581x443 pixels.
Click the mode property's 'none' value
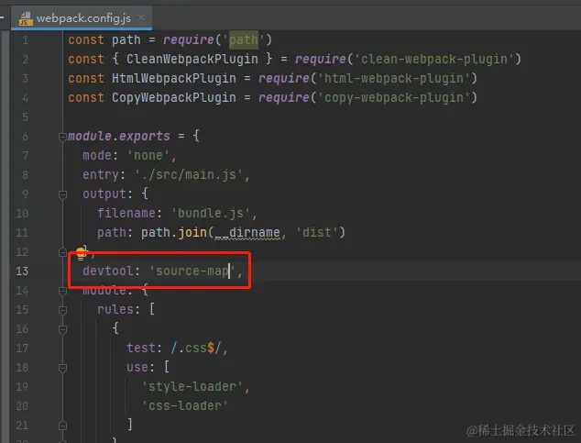tap(148, 155)
